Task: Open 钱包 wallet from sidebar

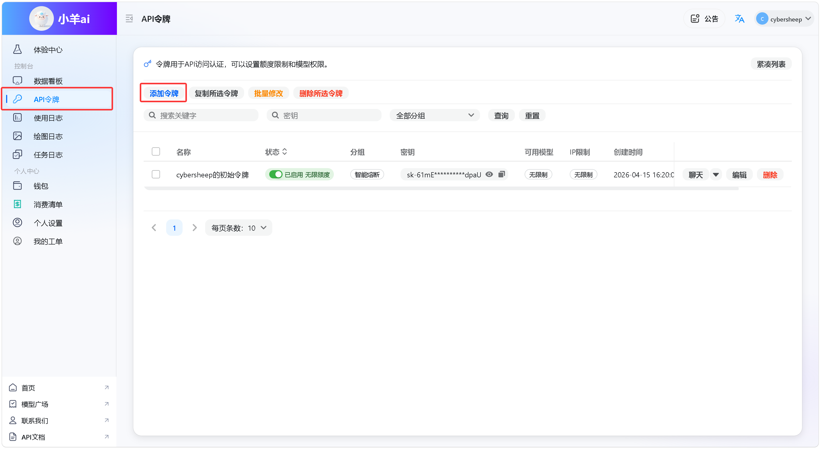Action: click(x=41, y=186)
